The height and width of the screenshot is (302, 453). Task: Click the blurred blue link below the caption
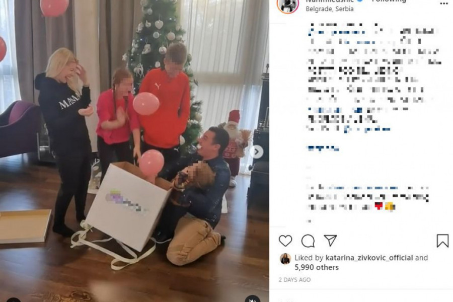[323, 148]
